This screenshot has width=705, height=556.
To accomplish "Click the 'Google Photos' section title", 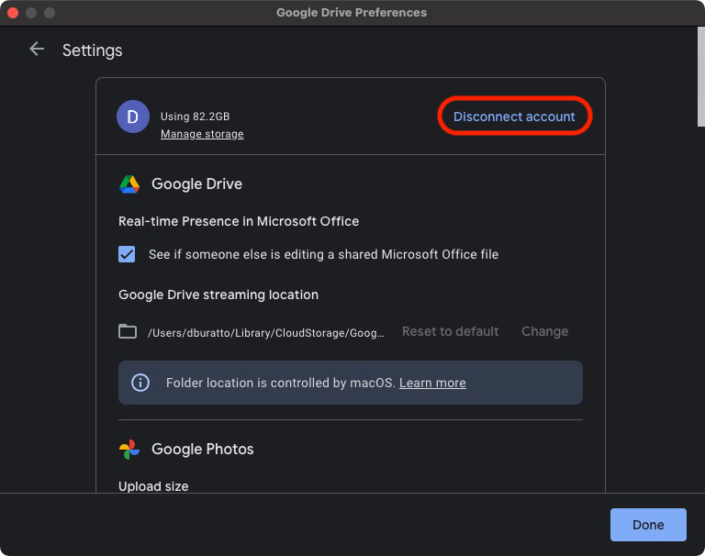I will (202, 449).
